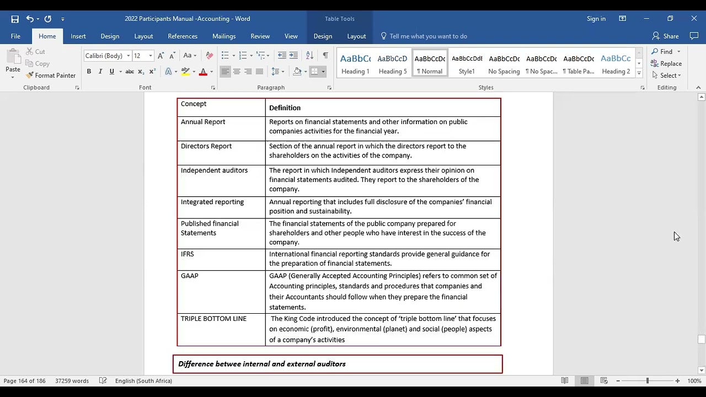
Task: Adjust the zoom slider
Action: [x=648, y=381]
